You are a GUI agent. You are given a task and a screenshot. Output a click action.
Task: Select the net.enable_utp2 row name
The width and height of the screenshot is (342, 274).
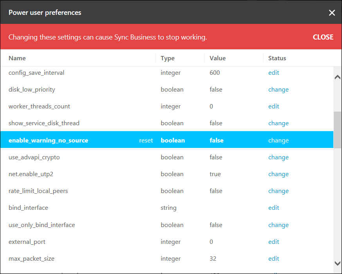pyautogui.click(x=31, y=174)
